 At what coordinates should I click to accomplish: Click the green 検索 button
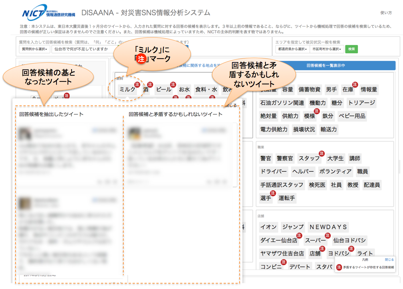(352, 49)
